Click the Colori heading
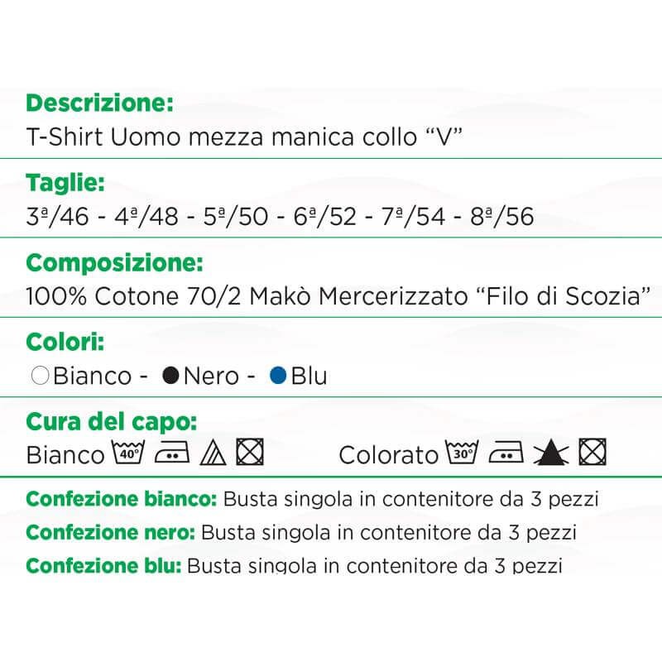 (x=65, y=343)
